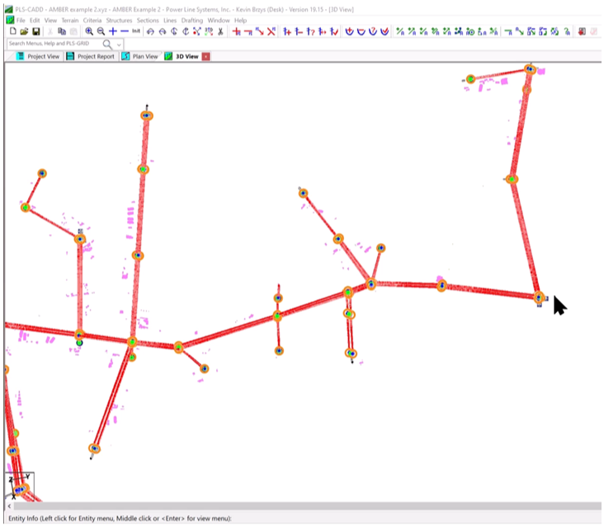Click the Init view button in toolbar
604x525 pixels.
(136, 31)
